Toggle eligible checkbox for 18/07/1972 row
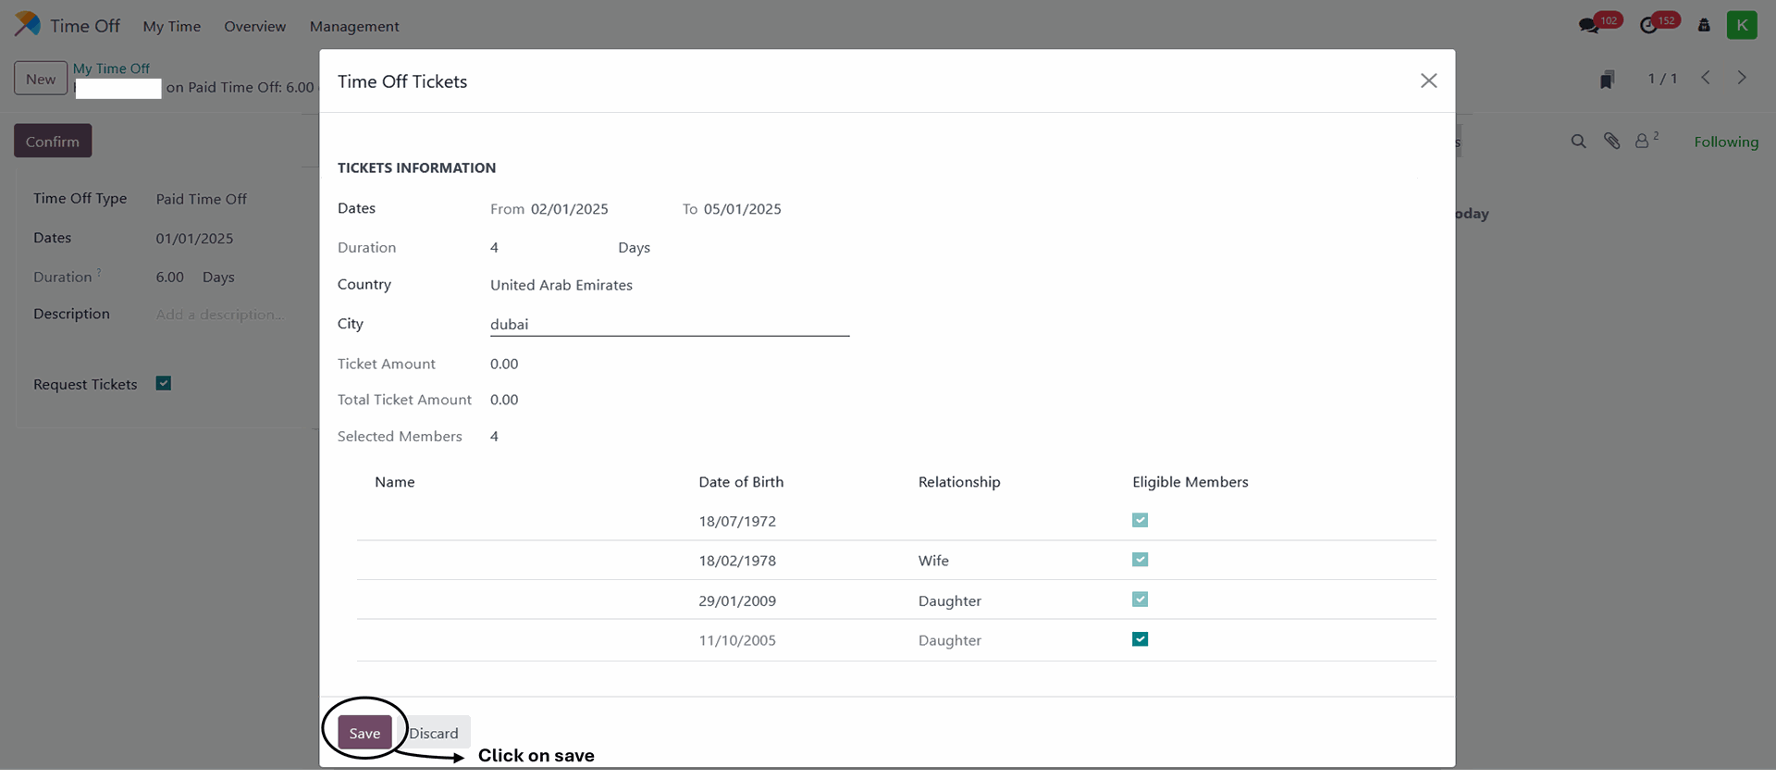This screenshot has width=1776, height=779. click(x=1140, y=520)
